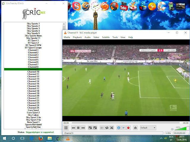Open File Explorer from the taskbar

50,138
